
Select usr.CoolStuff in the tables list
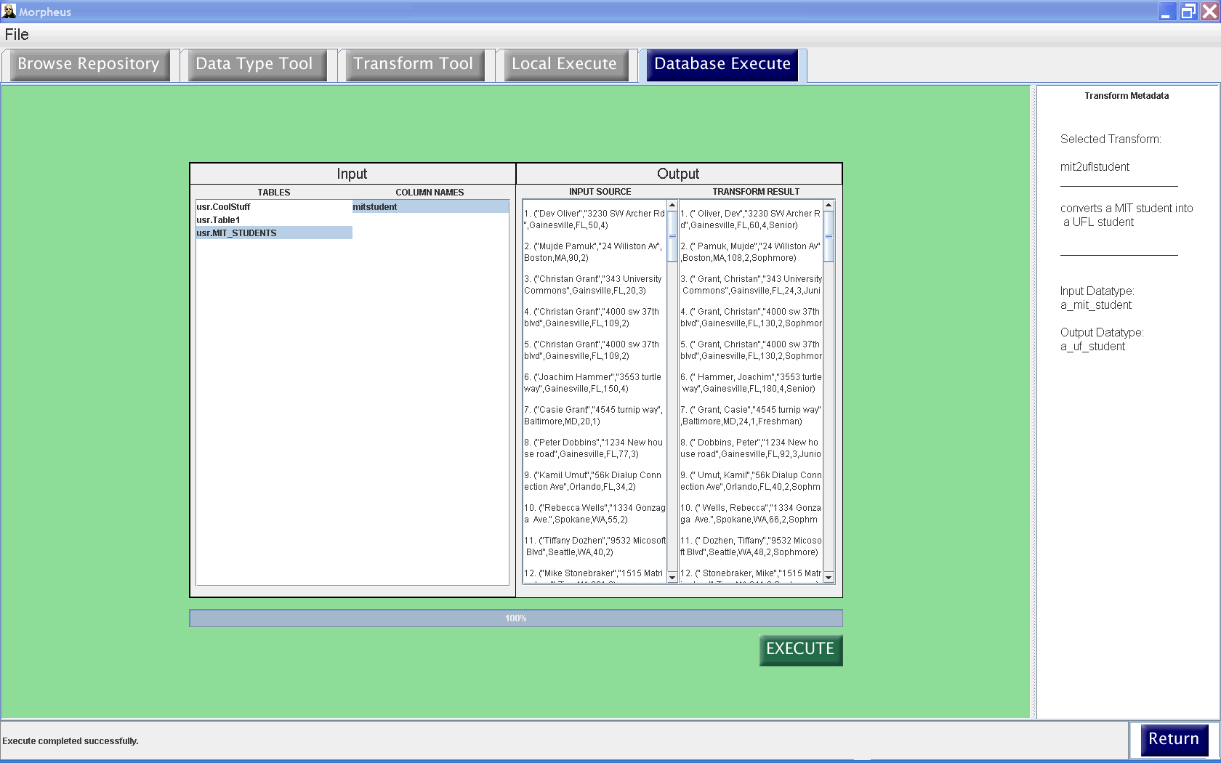pos(224,207)
